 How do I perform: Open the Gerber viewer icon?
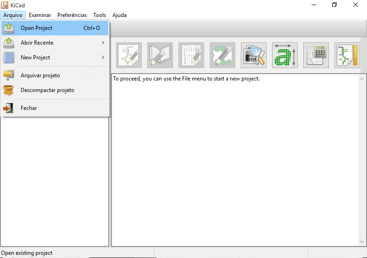tap(254, 55)
